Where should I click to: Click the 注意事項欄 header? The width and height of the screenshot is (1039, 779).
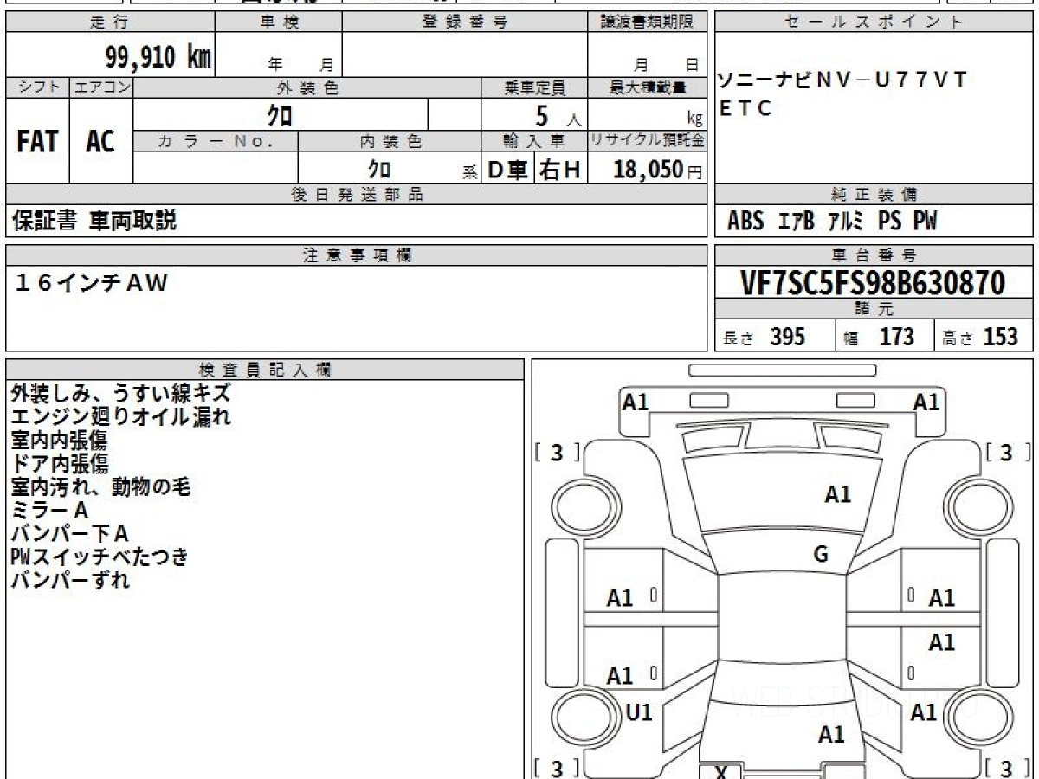point(357,255)
